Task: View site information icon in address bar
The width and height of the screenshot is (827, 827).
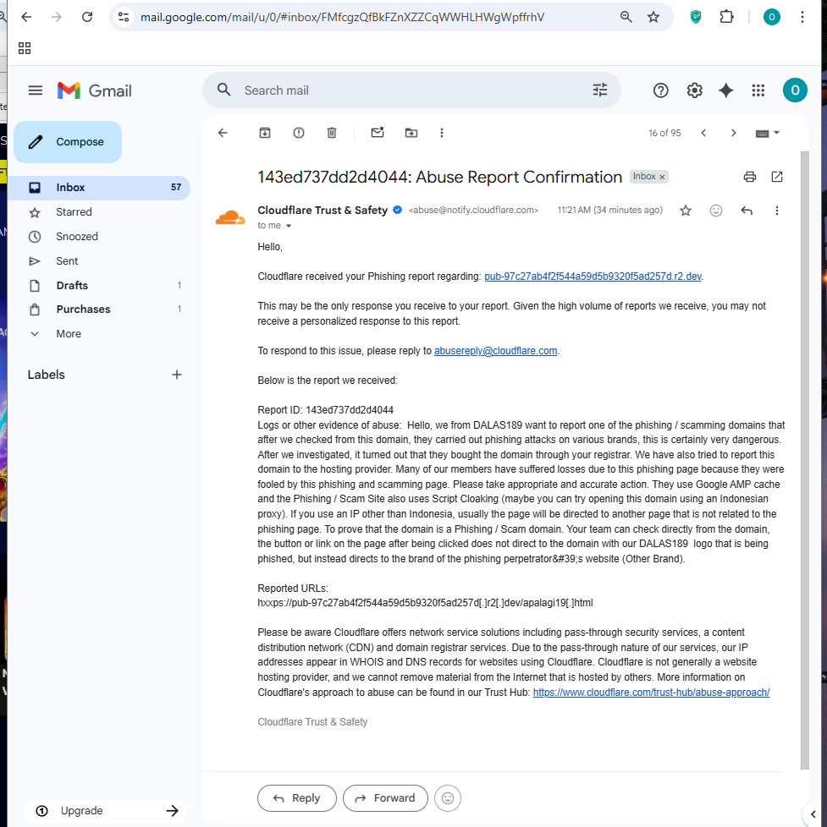Action: point(124,17)
